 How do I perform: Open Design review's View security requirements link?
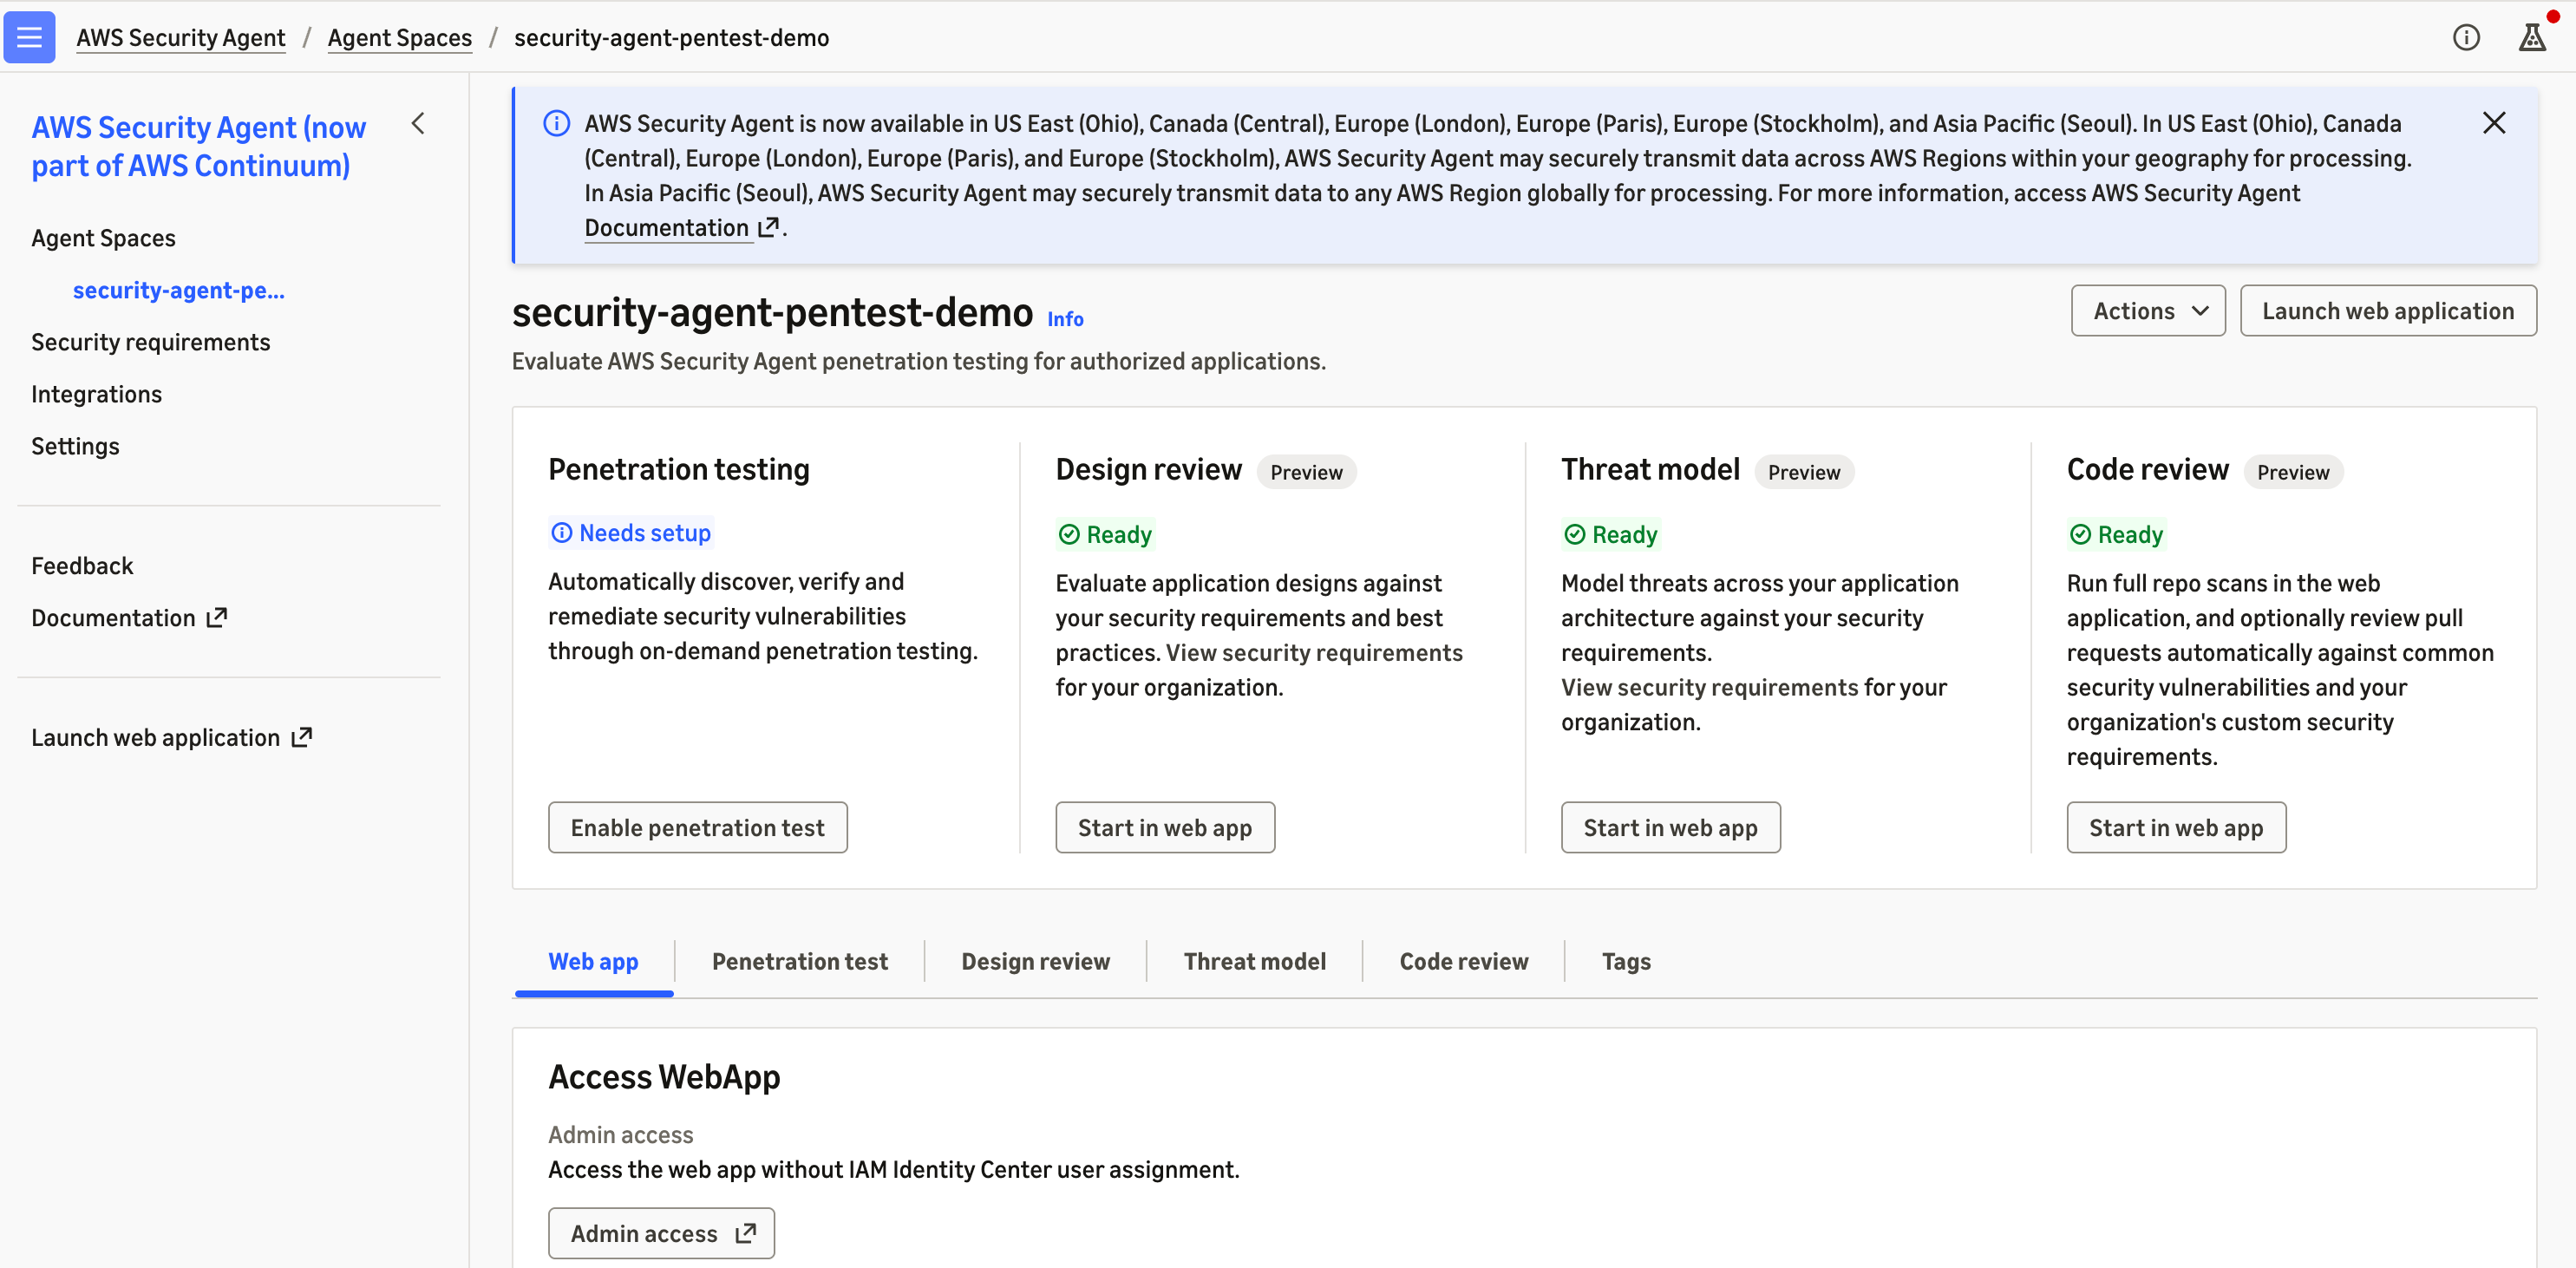point(1314,653)
